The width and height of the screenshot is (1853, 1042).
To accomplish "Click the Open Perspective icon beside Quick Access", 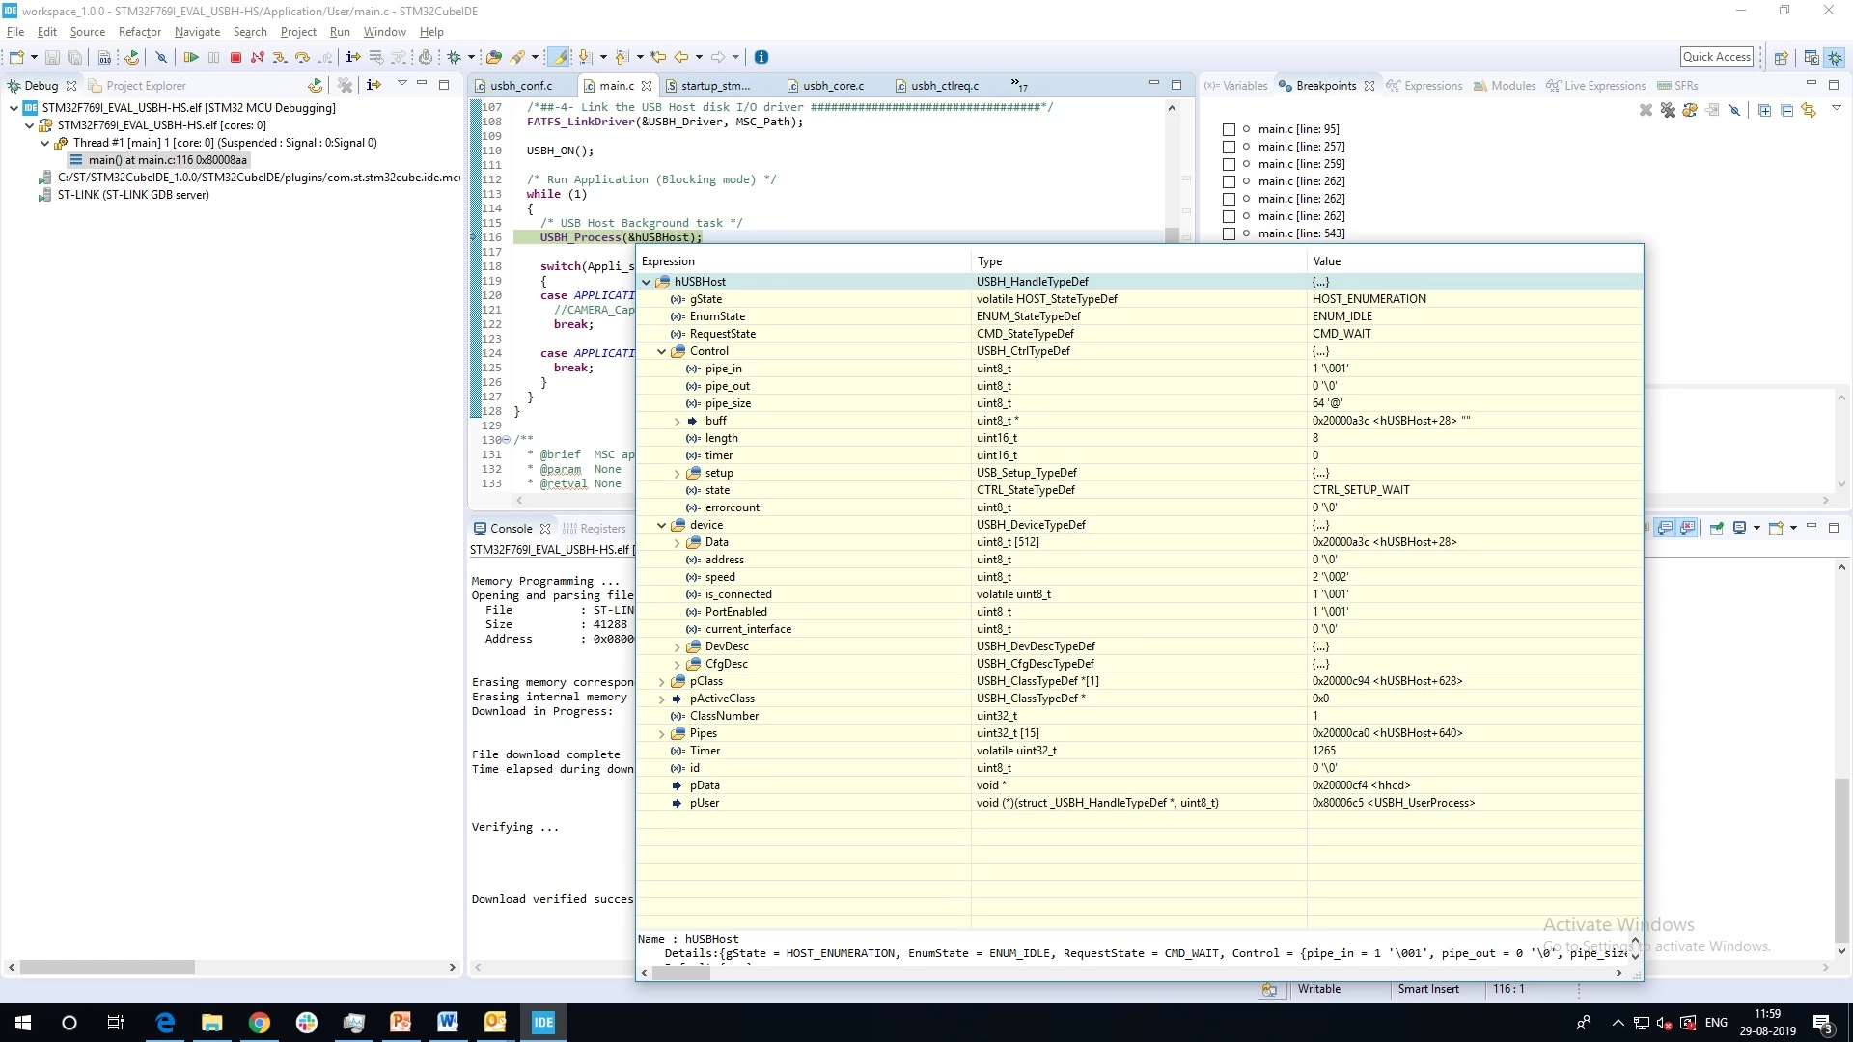I will point(1782,57).
